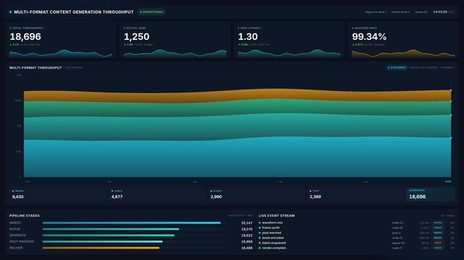Select the pool.warmed event row
Viewport: 464px width, 260px height.
click(x=357, y=233)
